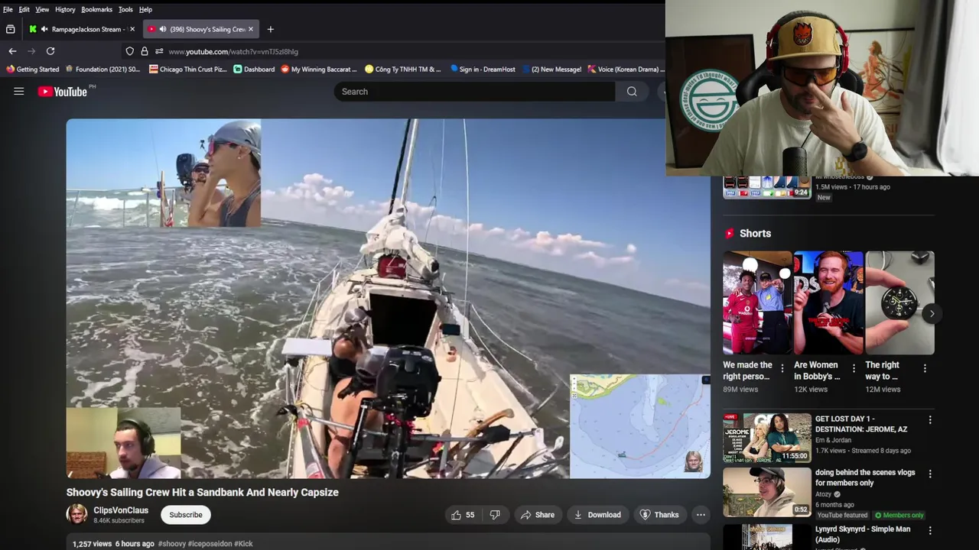979x550 pixels.
Task: Open the Dashboard bookmark
Action: tap(254, 69)
